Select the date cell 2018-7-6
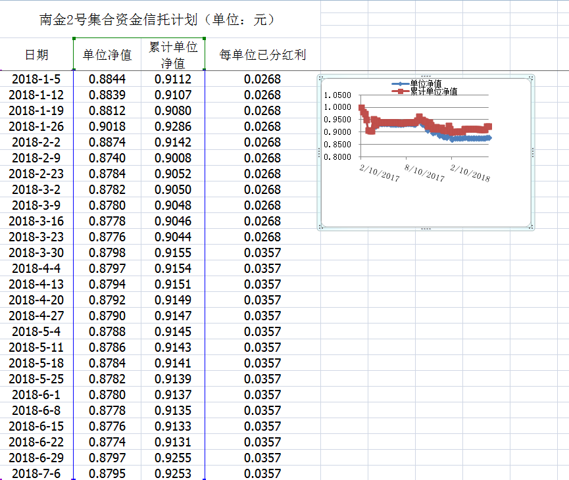 pyautogui.click(x=36, y=473)
